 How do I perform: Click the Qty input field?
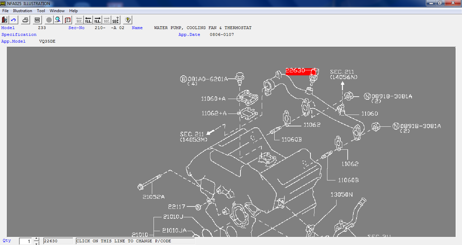[x=26, y=241]
